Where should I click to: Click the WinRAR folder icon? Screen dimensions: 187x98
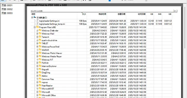coord(40,50)
